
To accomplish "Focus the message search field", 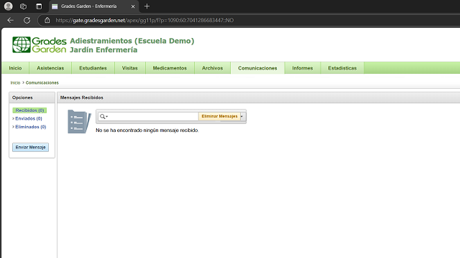I will 153,116.
